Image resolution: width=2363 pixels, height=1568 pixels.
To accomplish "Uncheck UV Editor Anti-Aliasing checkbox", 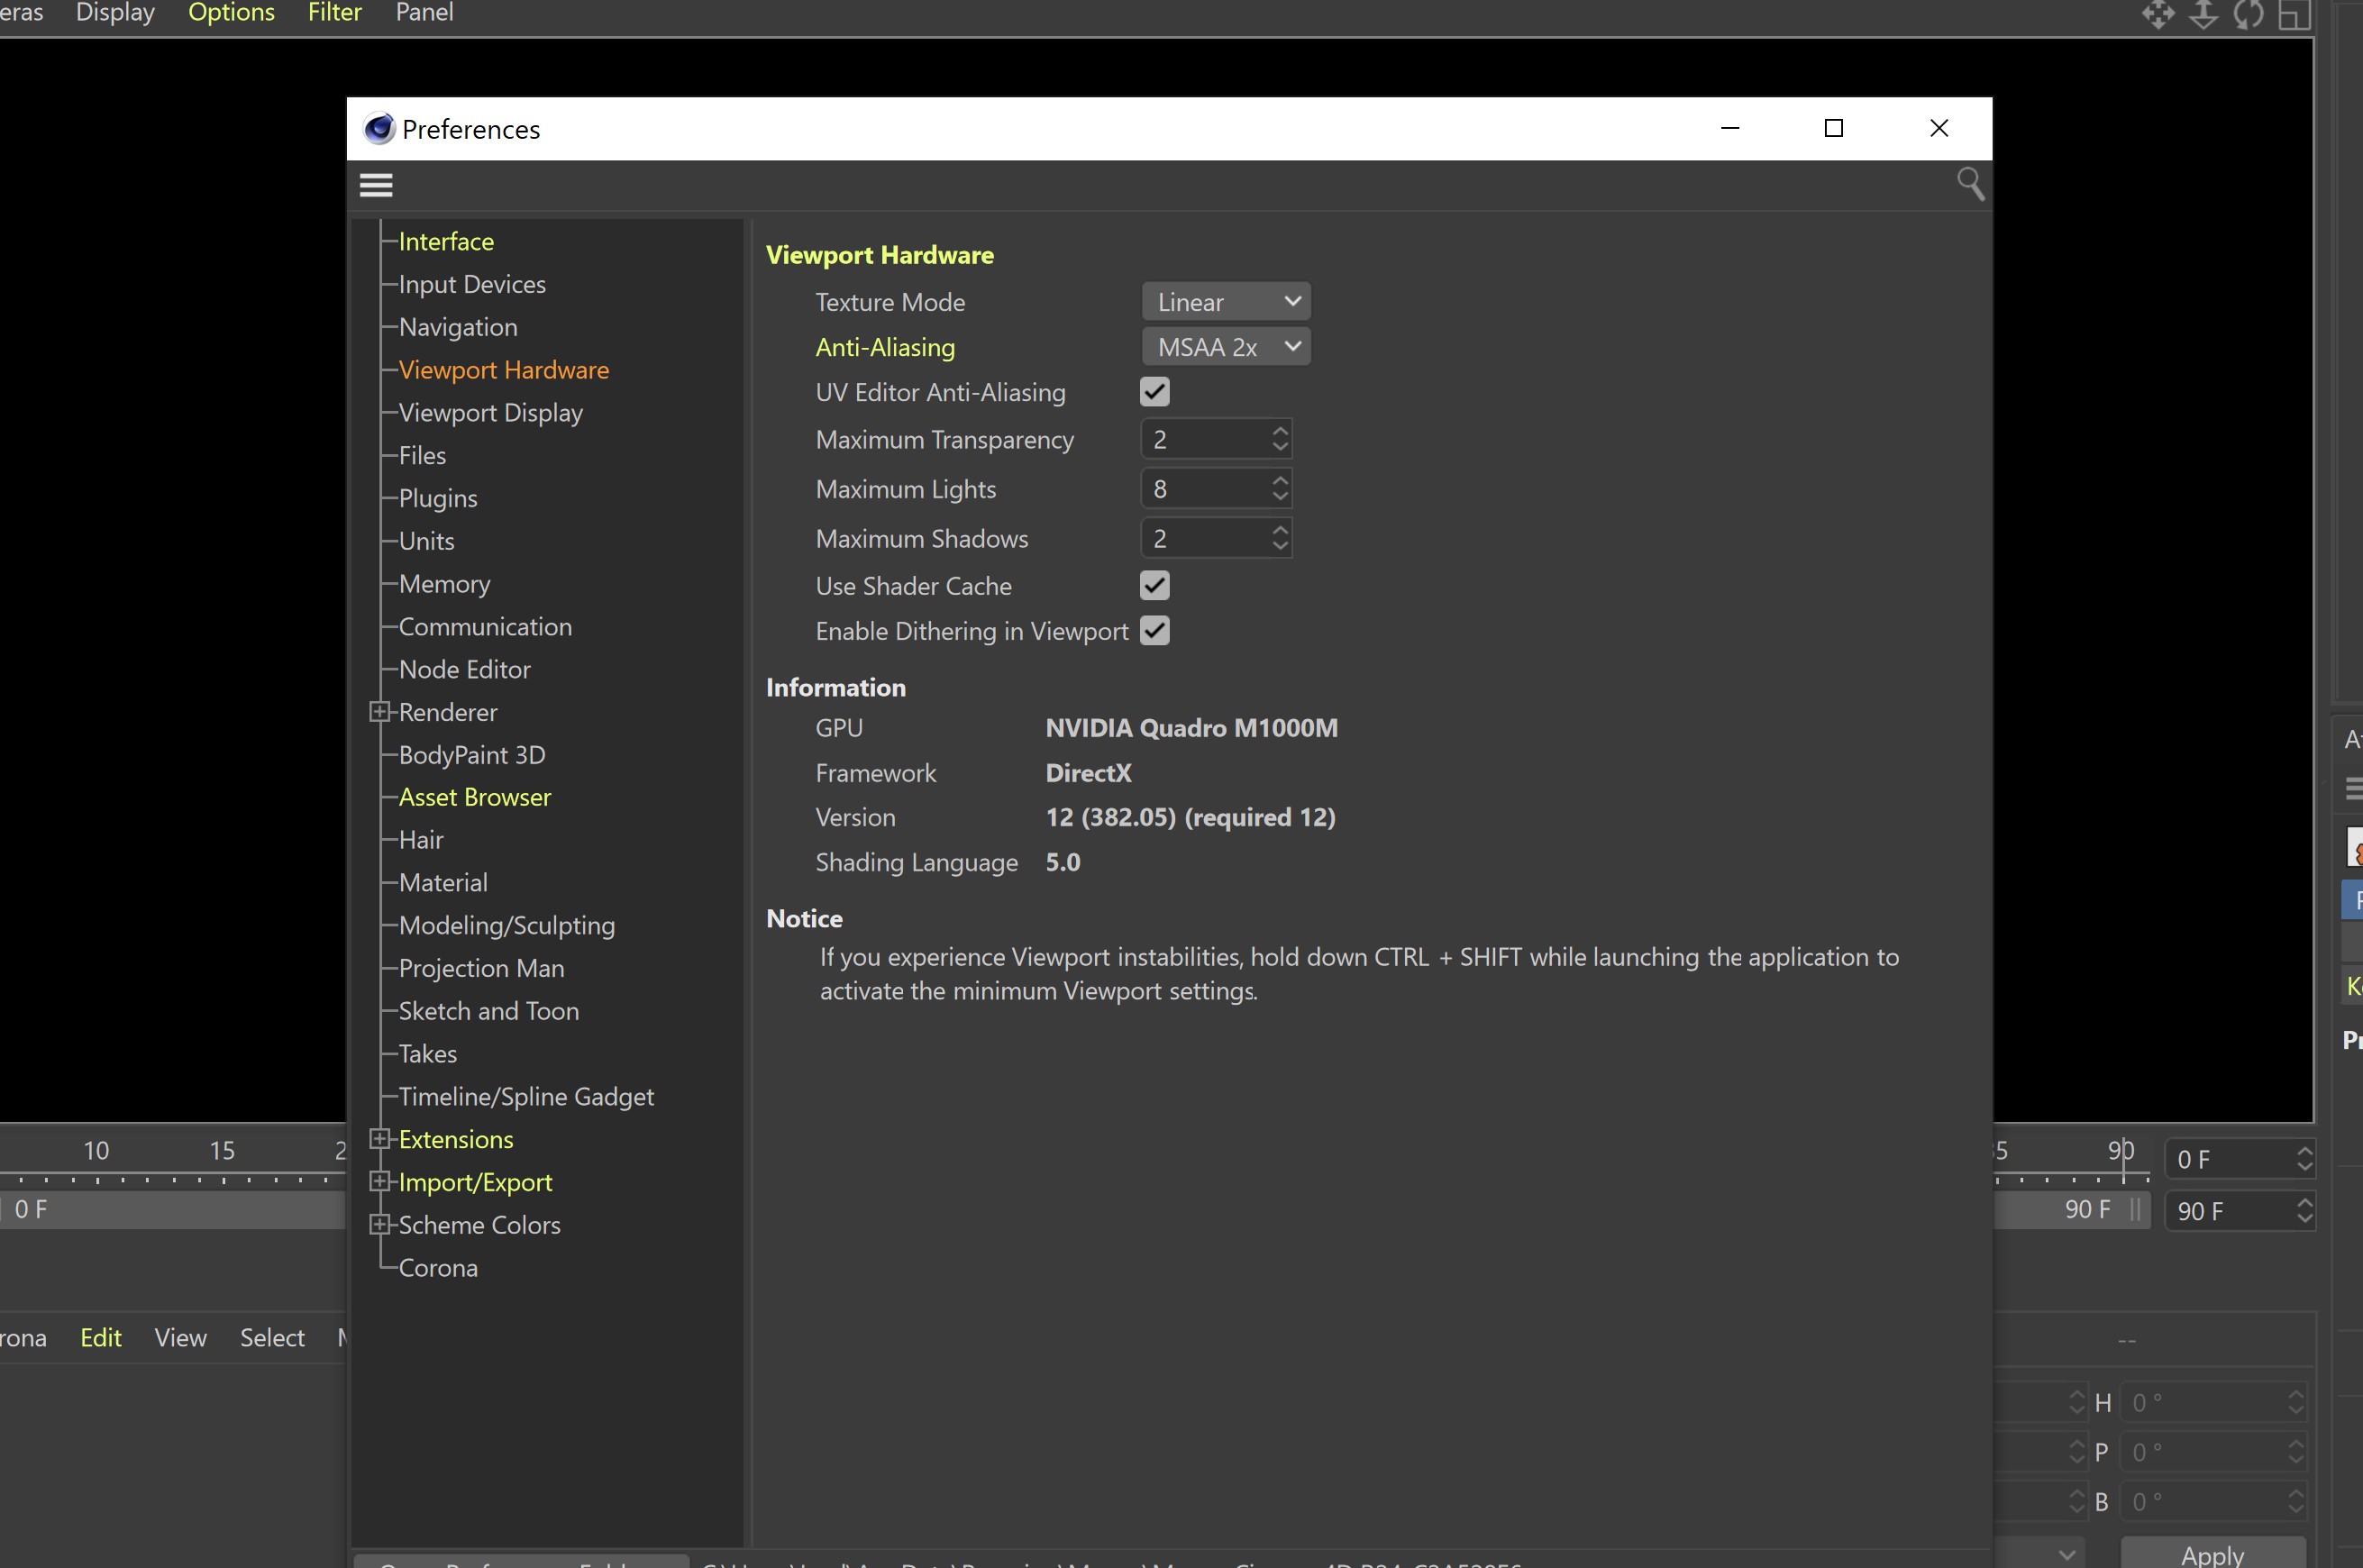I will pyautogui.click(x=1154, y=392).
